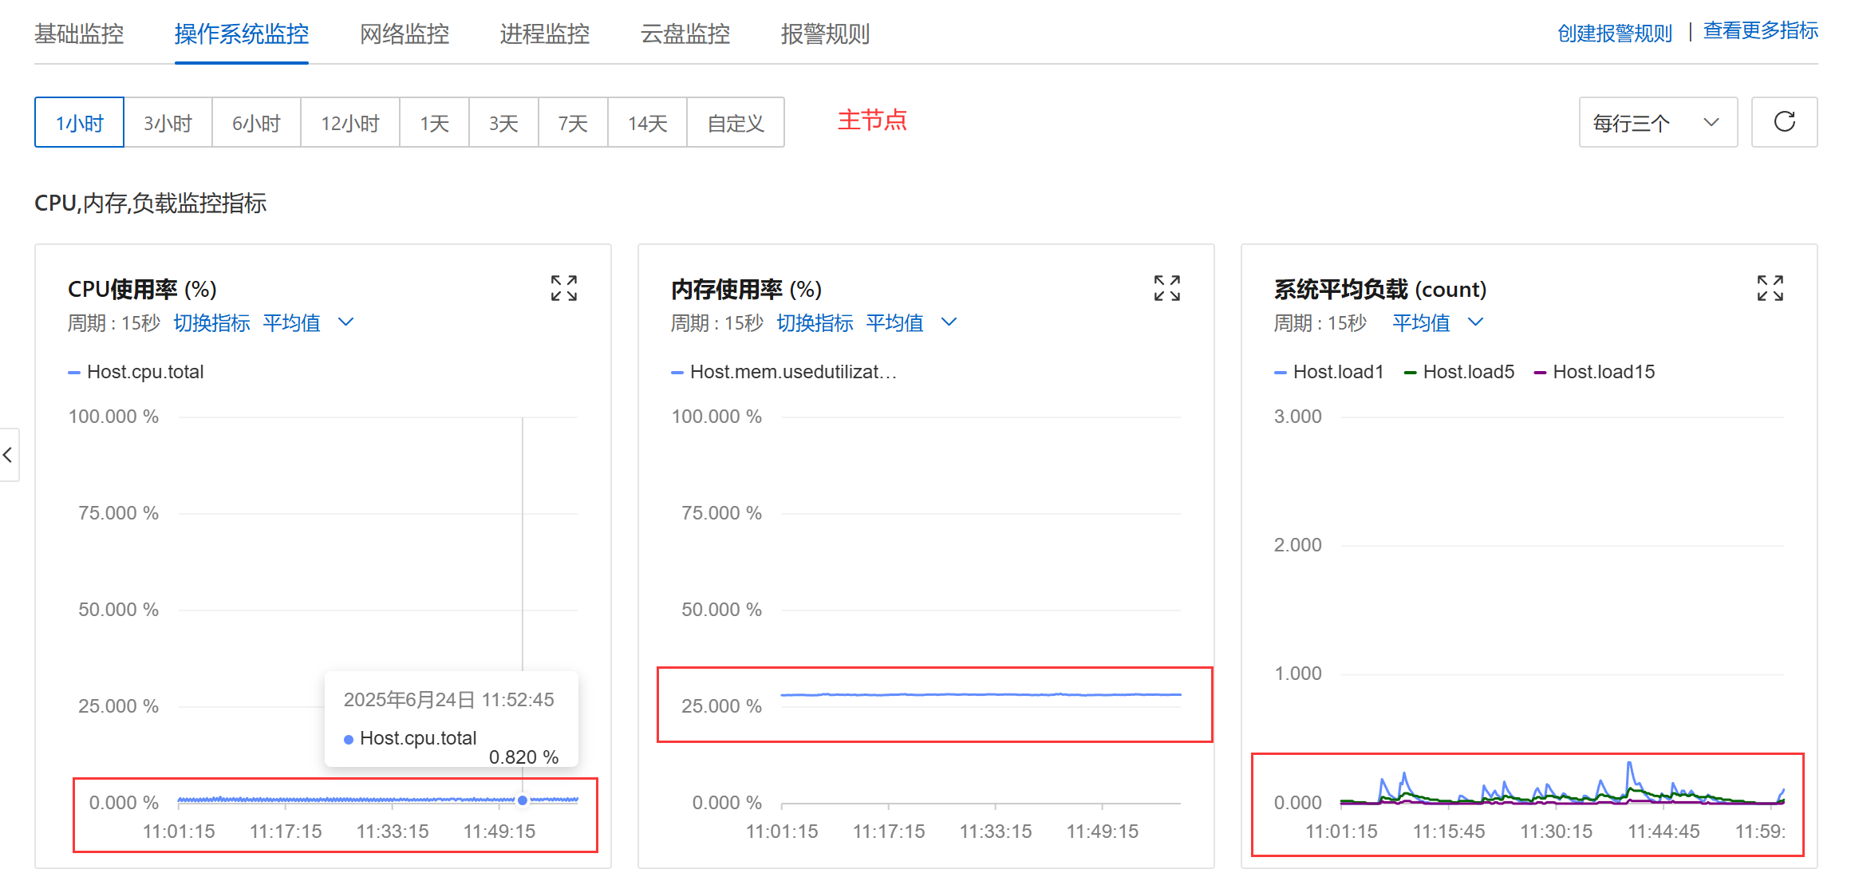Screen dimensions: 1851x889
Task: Open the 每行三个 layout dropdown
Action: pos(1658,122)
